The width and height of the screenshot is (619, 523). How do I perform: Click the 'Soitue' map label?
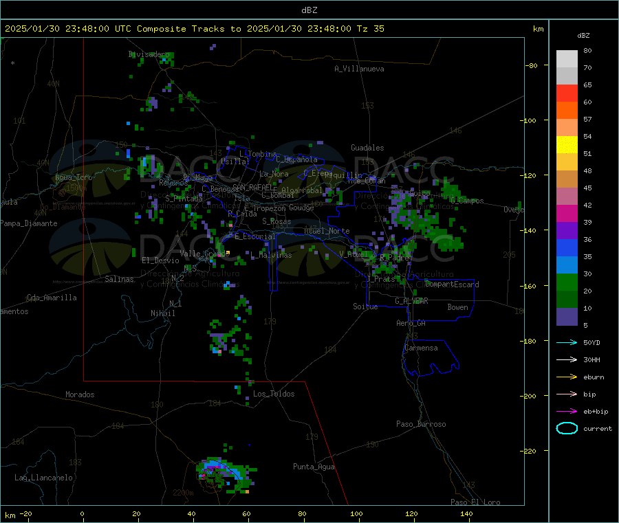click(365, 307)
